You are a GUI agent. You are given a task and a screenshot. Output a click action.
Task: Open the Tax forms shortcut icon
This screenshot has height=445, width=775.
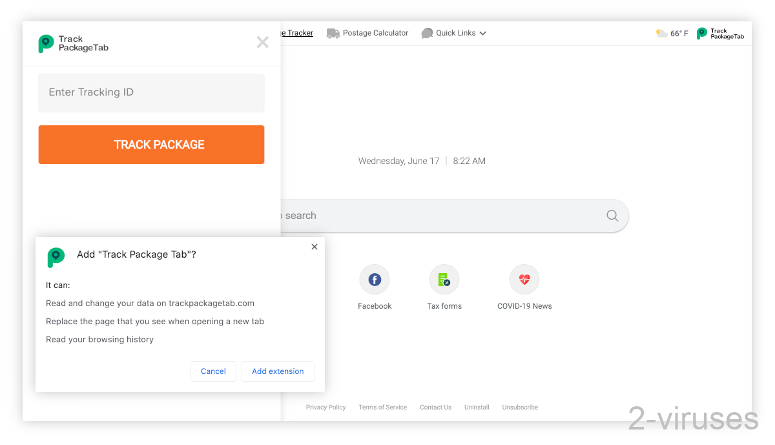[x=444, y=280]
